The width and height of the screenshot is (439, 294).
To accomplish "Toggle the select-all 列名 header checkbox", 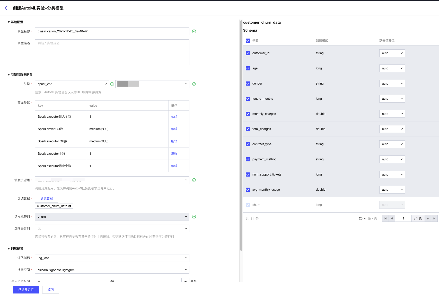I will coord(248,41).
